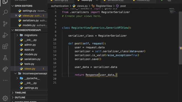182x102 pixels.
Task: Open the Live Share view icon
Action: (x=5, y=69)
